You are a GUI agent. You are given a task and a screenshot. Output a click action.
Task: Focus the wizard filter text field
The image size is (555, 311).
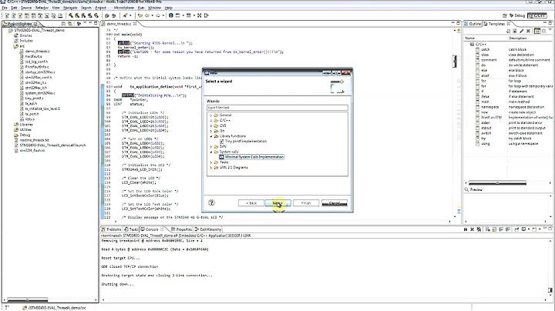point(277,108)
